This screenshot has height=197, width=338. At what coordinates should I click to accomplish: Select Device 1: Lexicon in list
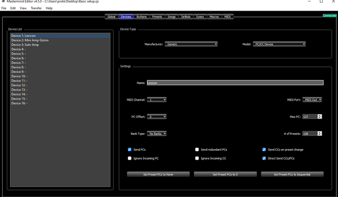(x=60, y=36)
